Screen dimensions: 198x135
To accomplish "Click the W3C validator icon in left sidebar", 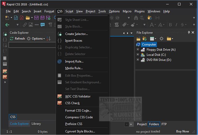I will coord(5,72).
